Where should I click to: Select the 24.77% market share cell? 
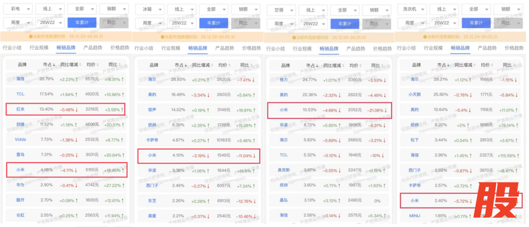310,80
